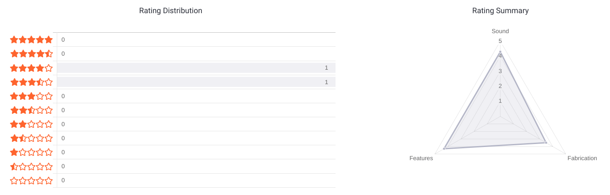This screenshot has height=195, width=610.
Task: Click the four-star distribution bar
Action: [196, 68]
